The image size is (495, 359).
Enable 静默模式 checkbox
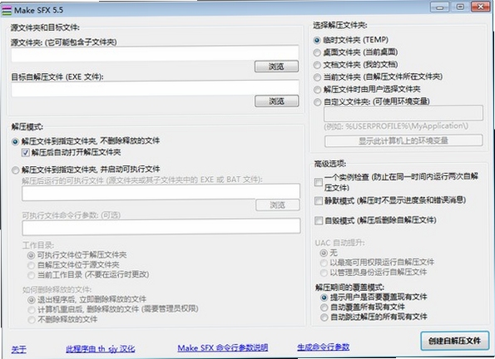pyautogui.click(x=319, y=200)
